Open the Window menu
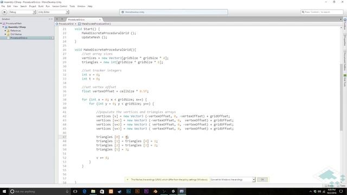The width and height of the screenshot is (347, 195). click(81, 6)
